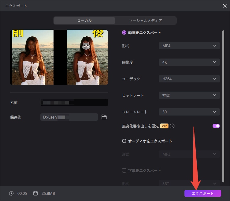Enable the 字幕をエクスポート checkbox
Screen dimensions: 230x201
[x=124, y=170]
